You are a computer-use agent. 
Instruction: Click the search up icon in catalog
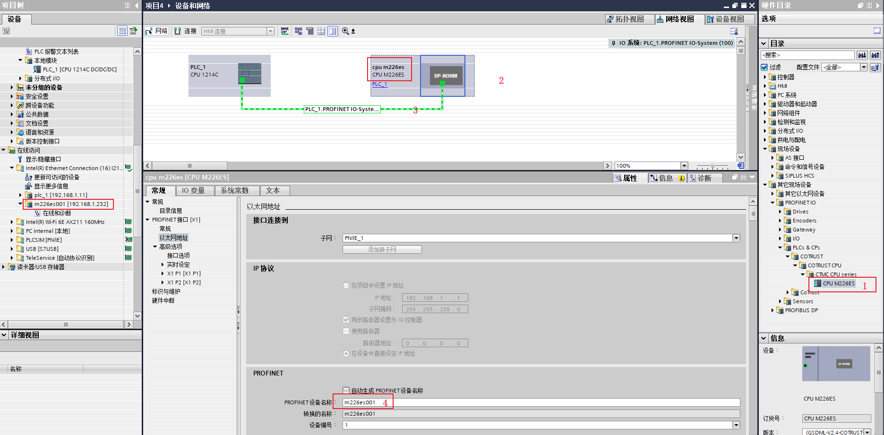875,55
